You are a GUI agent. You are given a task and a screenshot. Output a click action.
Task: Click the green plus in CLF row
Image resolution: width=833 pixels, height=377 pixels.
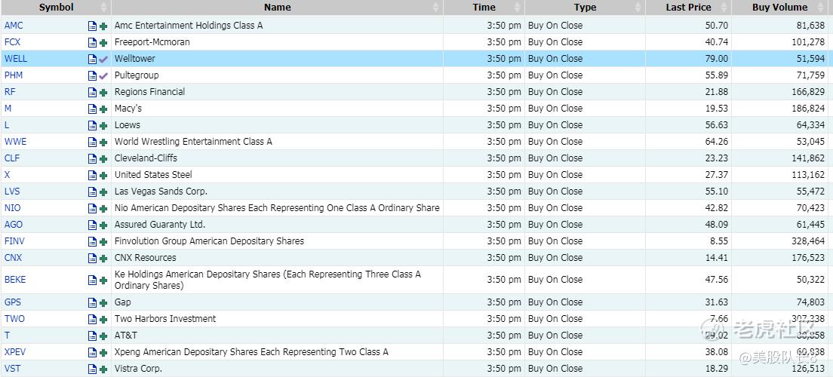103,158
